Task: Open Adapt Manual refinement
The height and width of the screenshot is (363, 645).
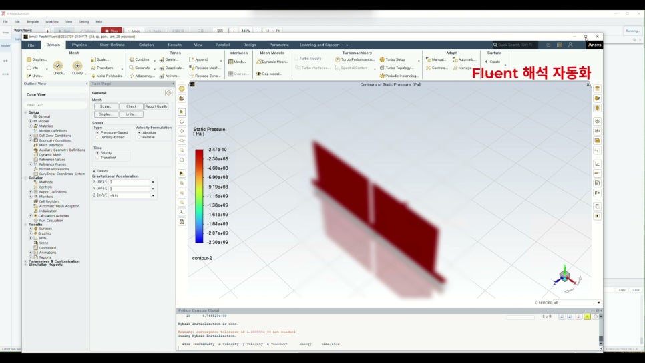Action: coord(436,59)
